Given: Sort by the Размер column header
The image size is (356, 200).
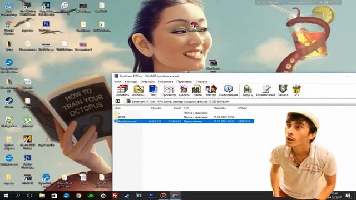Looking at the screenshot, I should point(156,108).
